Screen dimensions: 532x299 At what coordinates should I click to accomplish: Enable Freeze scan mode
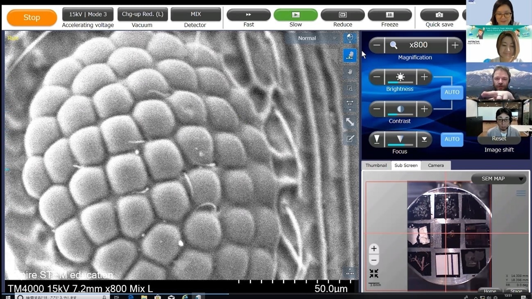tap(389, 15)
